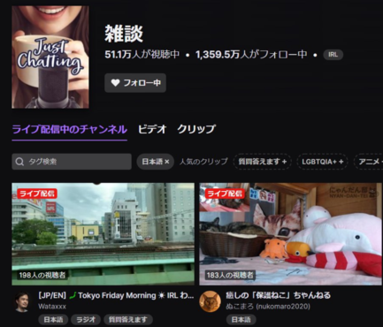The width and height of the screenshot is (383, 327).
Task: Open the 癒しの「保護ねこ」ちゃんねる stream title
Action: 278,295
